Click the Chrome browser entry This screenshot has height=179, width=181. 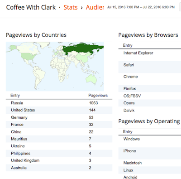[x=131, y=77]
